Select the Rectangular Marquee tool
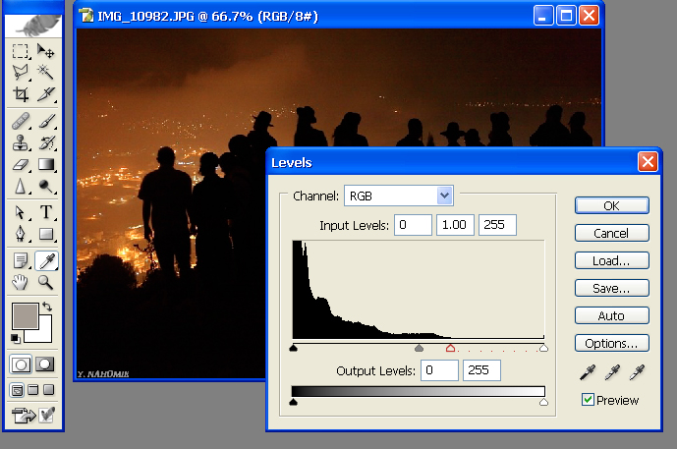The height and width of the screenshot is (449, 677). coord(21,51)
